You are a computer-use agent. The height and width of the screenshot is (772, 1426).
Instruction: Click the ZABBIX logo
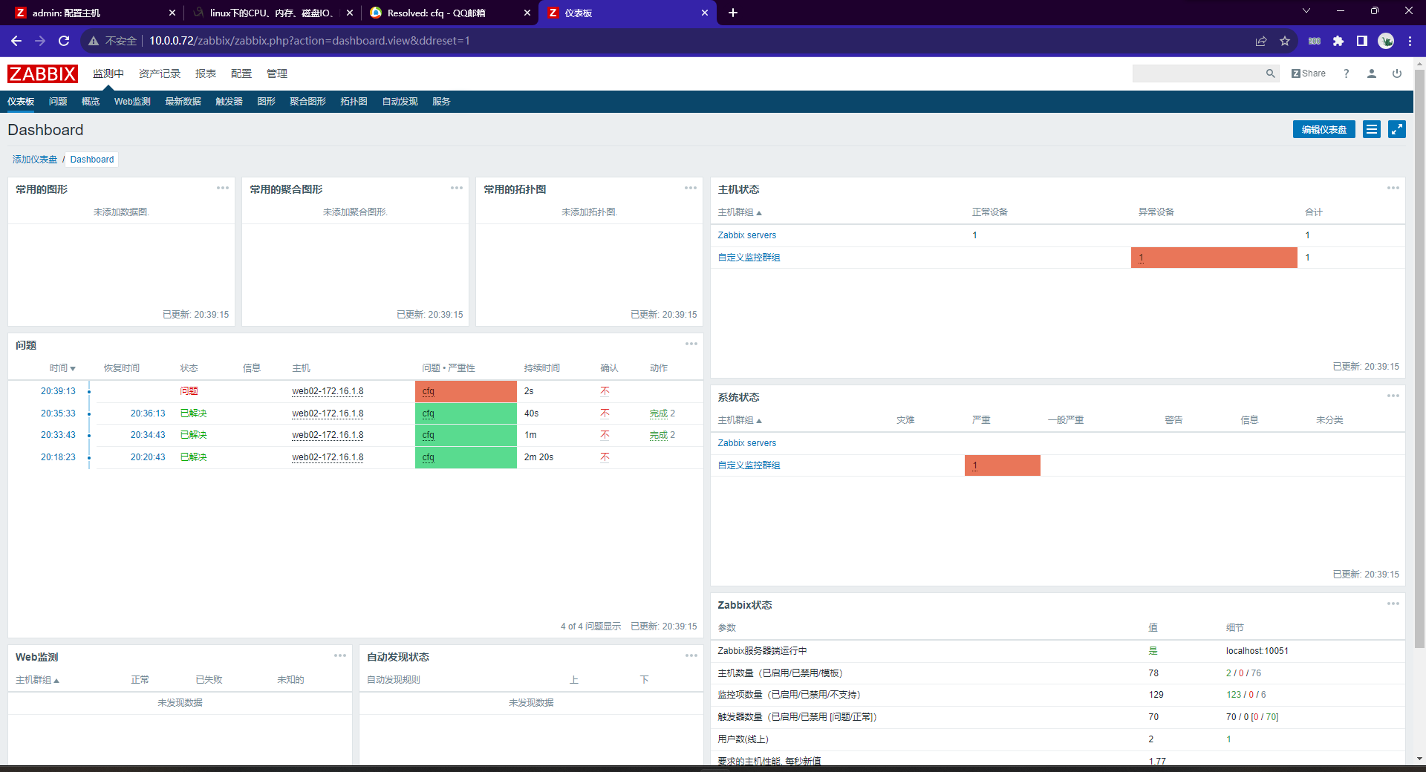[x=42, y=73]
